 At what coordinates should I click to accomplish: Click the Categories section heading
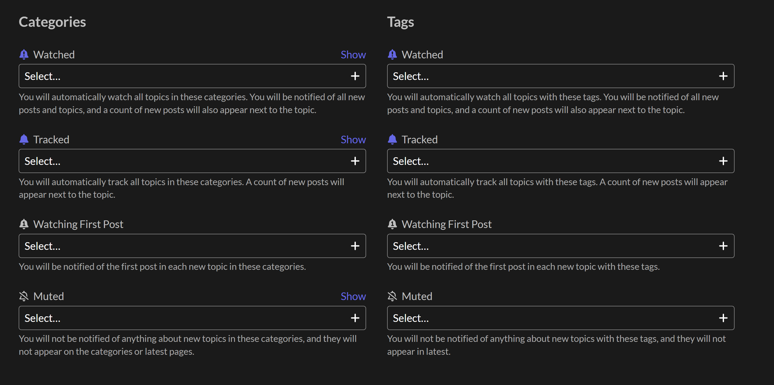click(52, 22)
